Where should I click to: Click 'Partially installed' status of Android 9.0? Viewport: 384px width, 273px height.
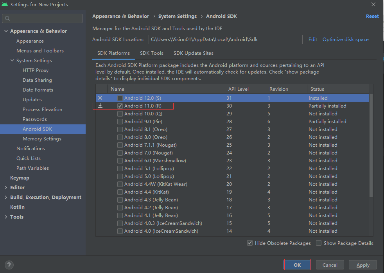coord(327,122)
